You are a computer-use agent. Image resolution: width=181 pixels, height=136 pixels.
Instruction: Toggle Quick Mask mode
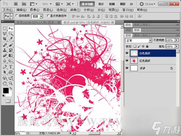(x=8, y=101)
